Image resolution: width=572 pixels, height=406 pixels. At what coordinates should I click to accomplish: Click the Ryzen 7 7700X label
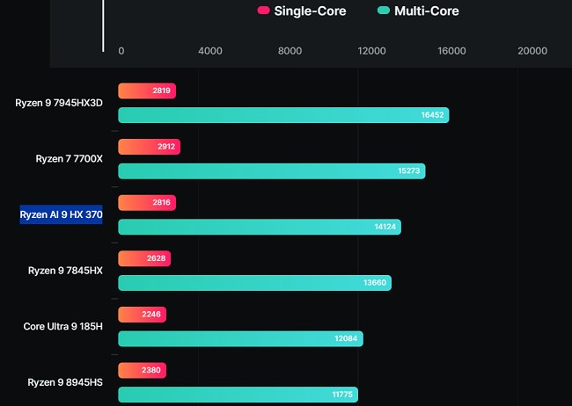tap(70, 159)
